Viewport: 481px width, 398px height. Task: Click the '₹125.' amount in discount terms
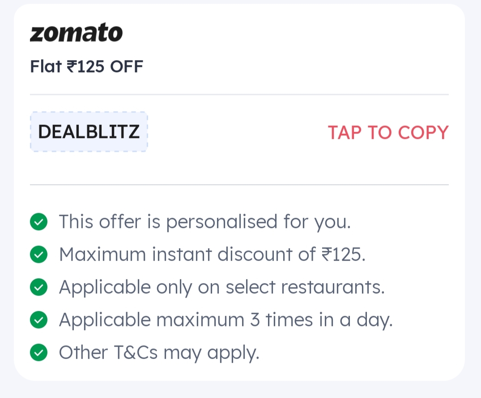click(x=344, y=255)
